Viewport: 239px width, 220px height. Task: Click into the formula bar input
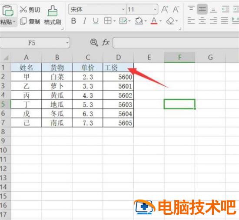click(x=176, y=43)
